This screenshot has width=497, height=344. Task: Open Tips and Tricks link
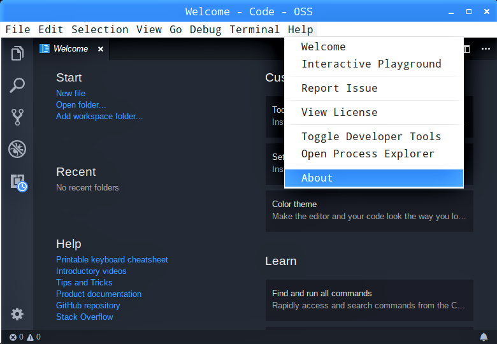[x=84, y=283]
